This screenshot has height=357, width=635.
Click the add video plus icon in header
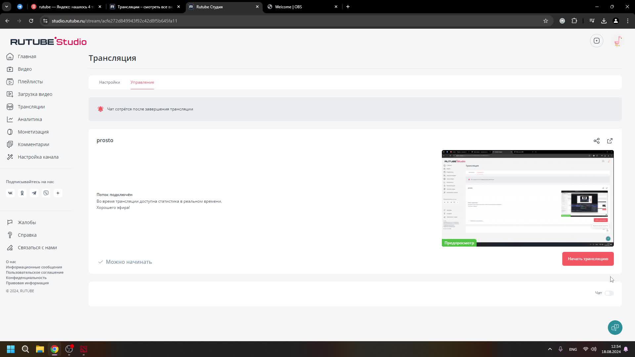pyautogui.click(x=596, y=41)
